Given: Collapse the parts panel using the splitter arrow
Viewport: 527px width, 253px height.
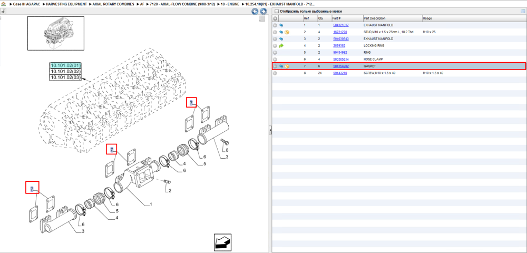Looking at the screenshot, I should click(270, 131).
